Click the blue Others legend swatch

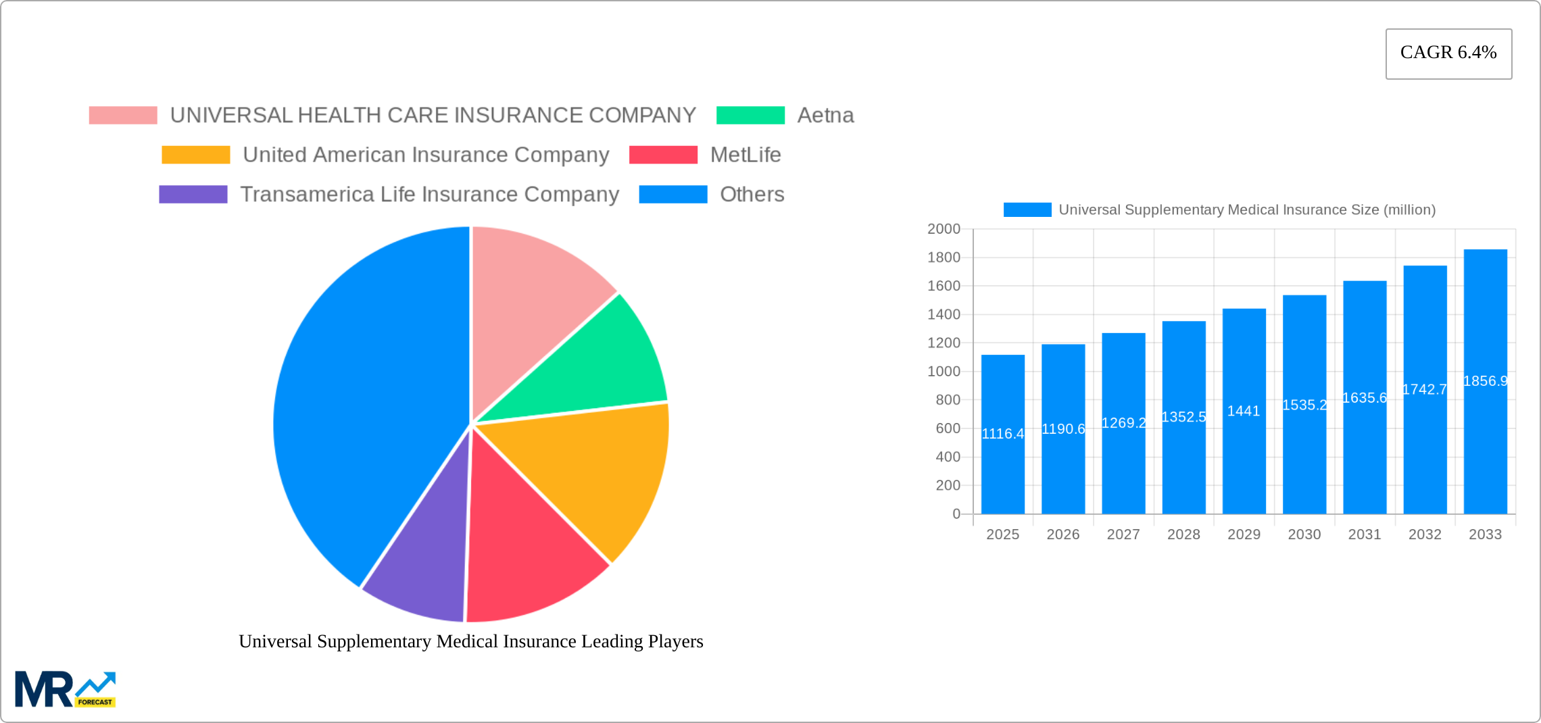point(673,194)
